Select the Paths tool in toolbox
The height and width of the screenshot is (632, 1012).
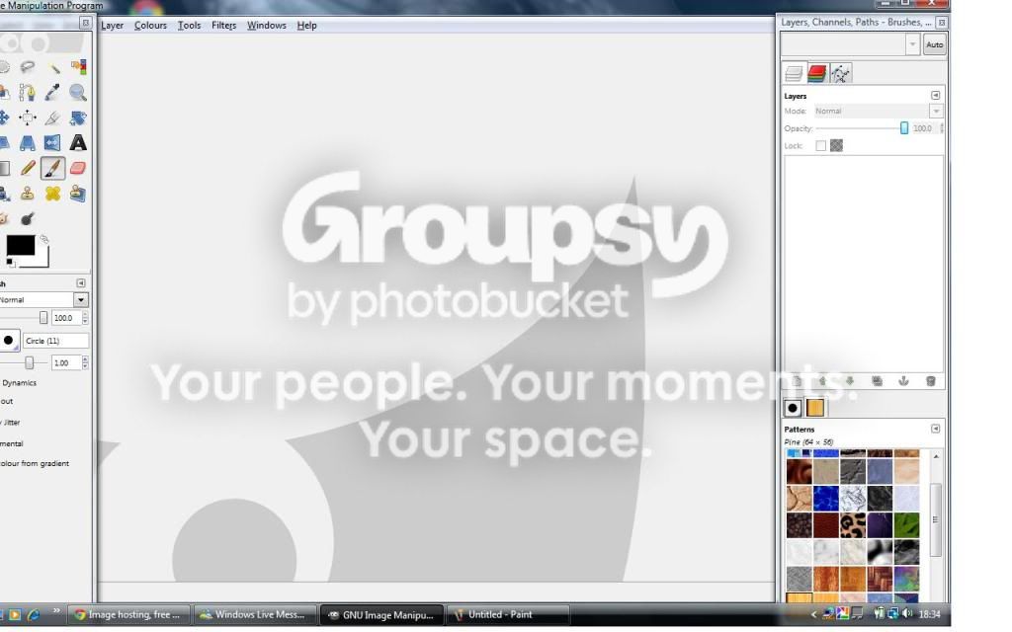(27, 93)
